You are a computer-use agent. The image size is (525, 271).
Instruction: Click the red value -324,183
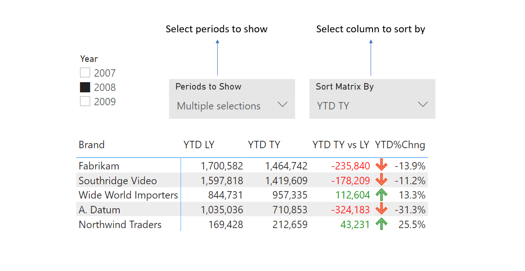[x=351, y=210]
